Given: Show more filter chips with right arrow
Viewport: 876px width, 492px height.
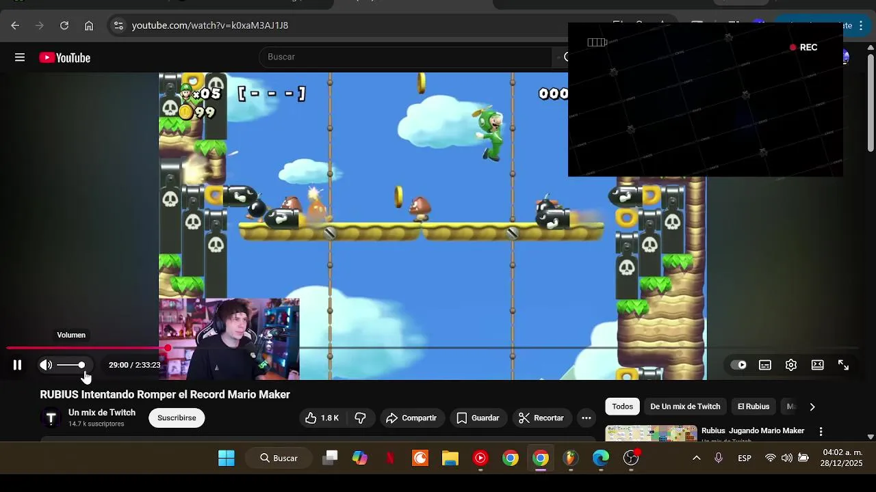Looking at the screenshot, I should tap(812, 407).
